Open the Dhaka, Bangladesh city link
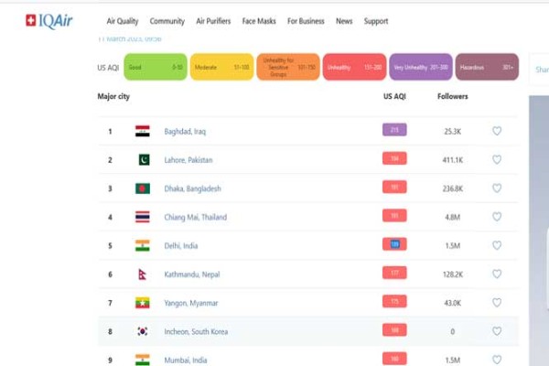The width and height of the screenshot is (549, 366). 193,188
